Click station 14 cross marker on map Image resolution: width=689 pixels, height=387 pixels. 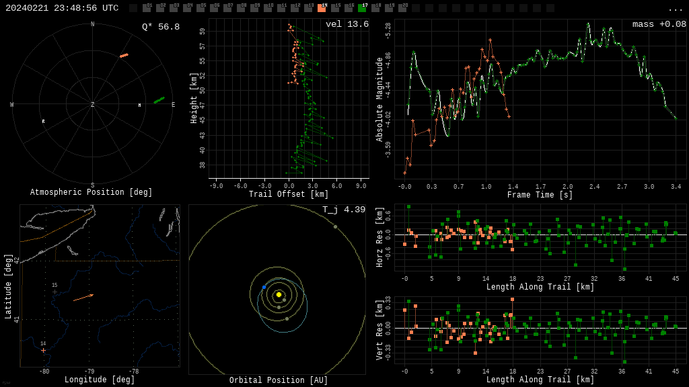(x=44, y=350)
